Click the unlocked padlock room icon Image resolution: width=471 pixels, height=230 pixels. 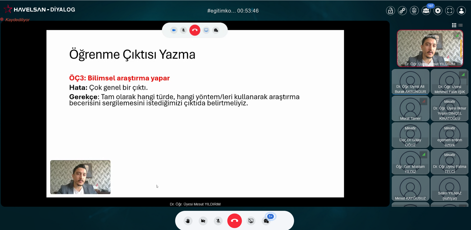click(390, 11)
